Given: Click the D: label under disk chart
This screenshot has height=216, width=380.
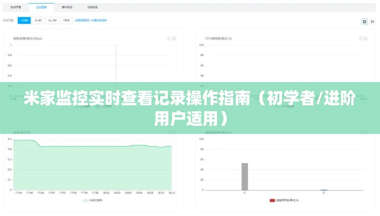Looking at the screenshot, I should (x=324, y=193).
